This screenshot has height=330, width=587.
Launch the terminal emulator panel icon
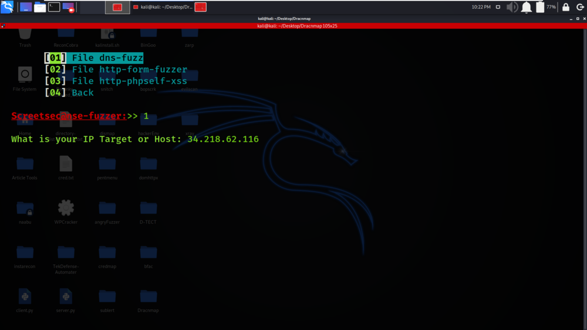click(54, 6)
